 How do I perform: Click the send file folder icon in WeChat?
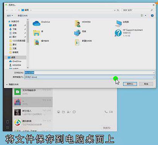click(x=63, y=112)
